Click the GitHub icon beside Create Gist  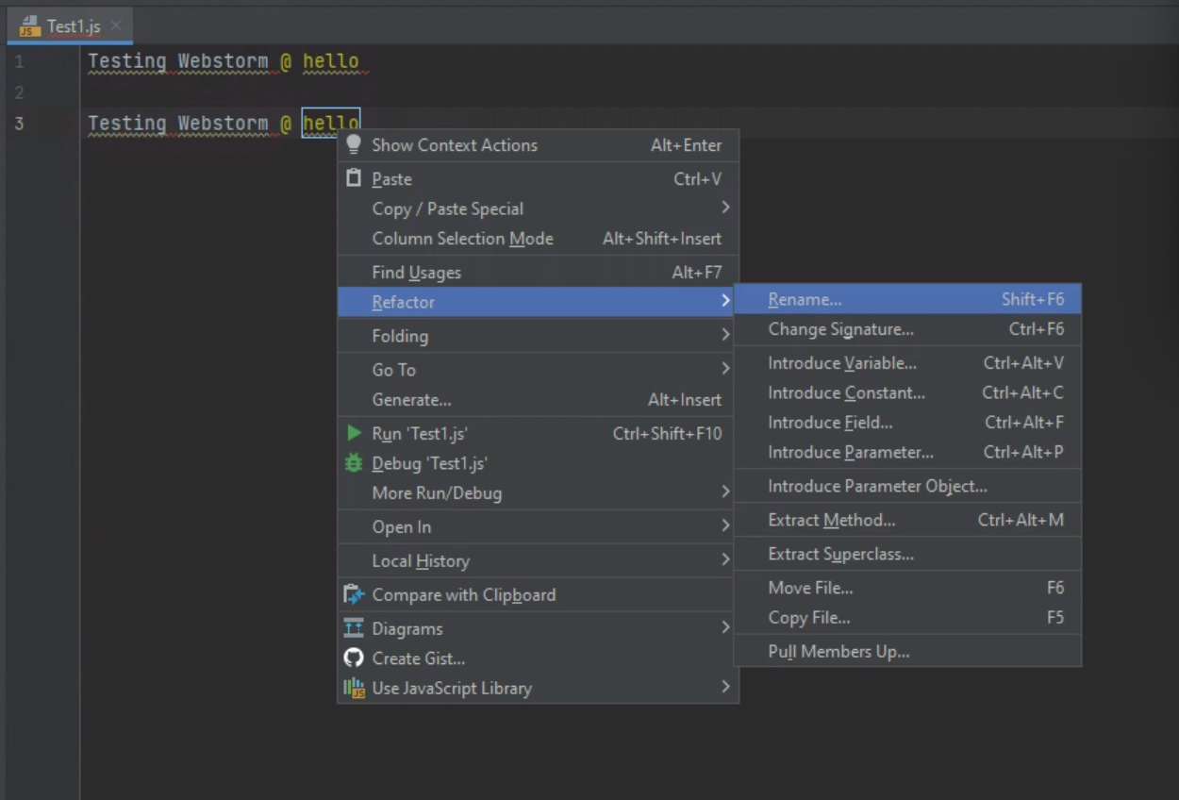(x=354, y=658)
